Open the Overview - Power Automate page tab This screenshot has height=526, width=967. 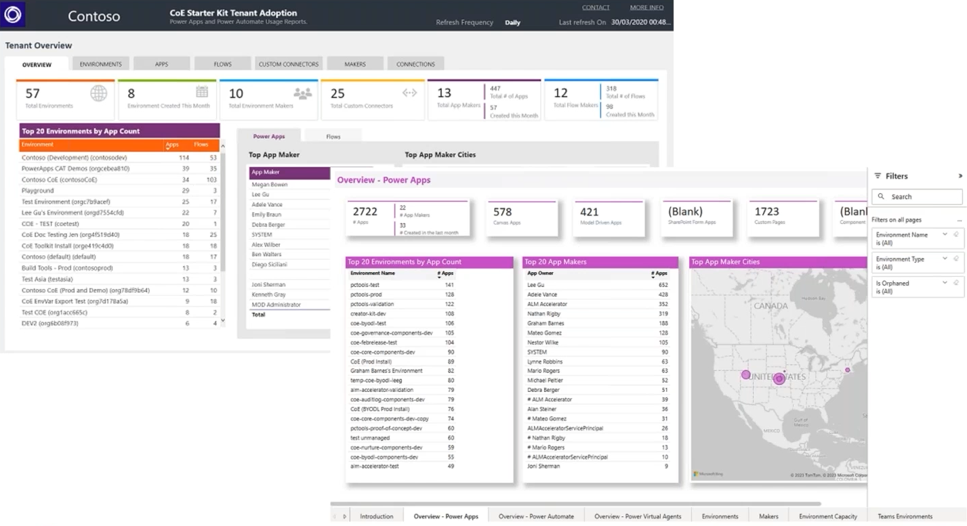535,516
